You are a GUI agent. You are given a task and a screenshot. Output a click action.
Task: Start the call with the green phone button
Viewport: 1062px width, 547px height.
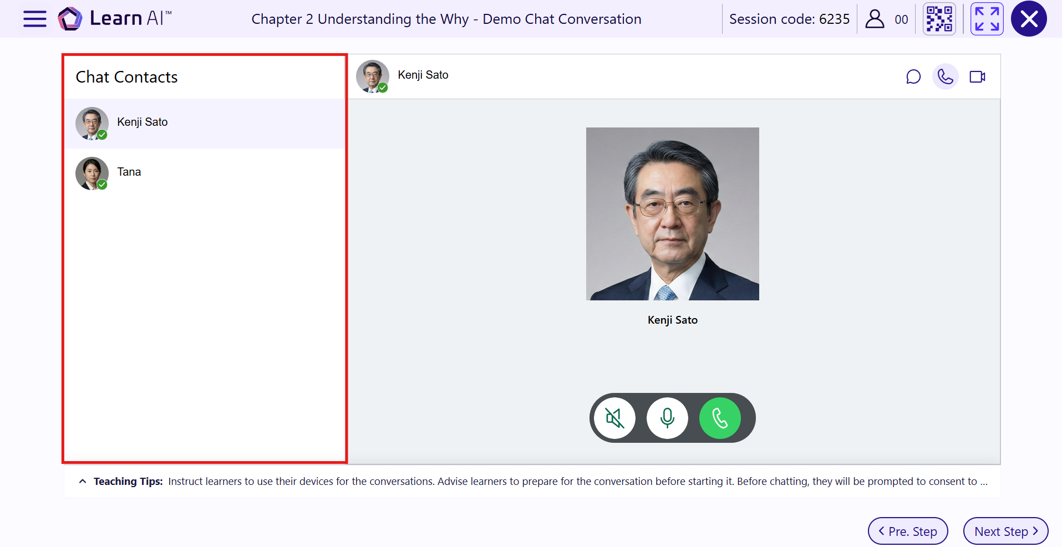coord(720,418)
